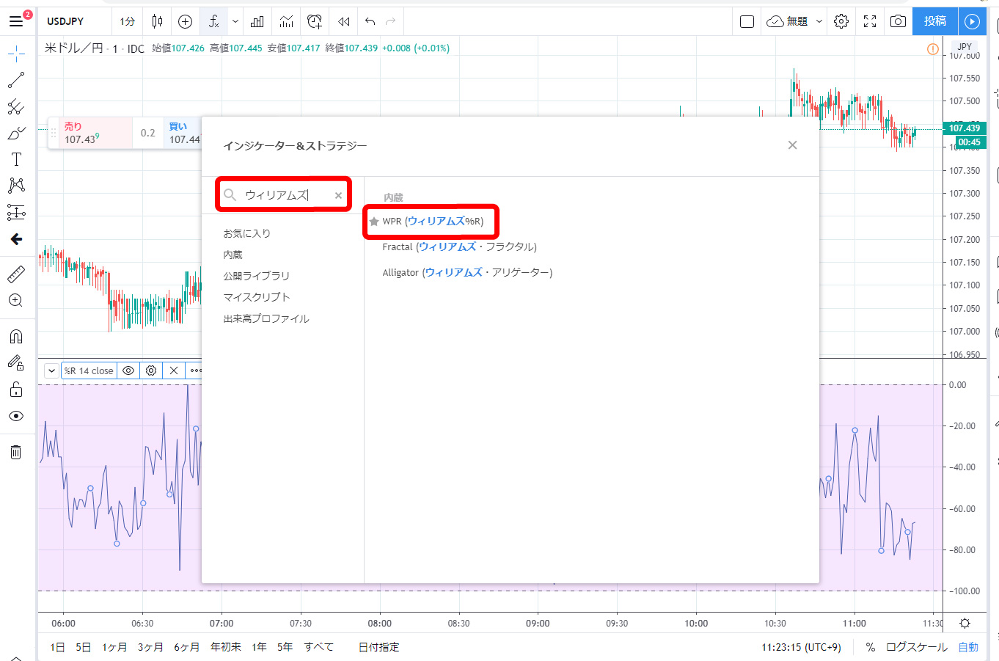Screen dimensions: 999x661
Task: Collapse the %R indicator pane arrow
Action: pos(51,370)
